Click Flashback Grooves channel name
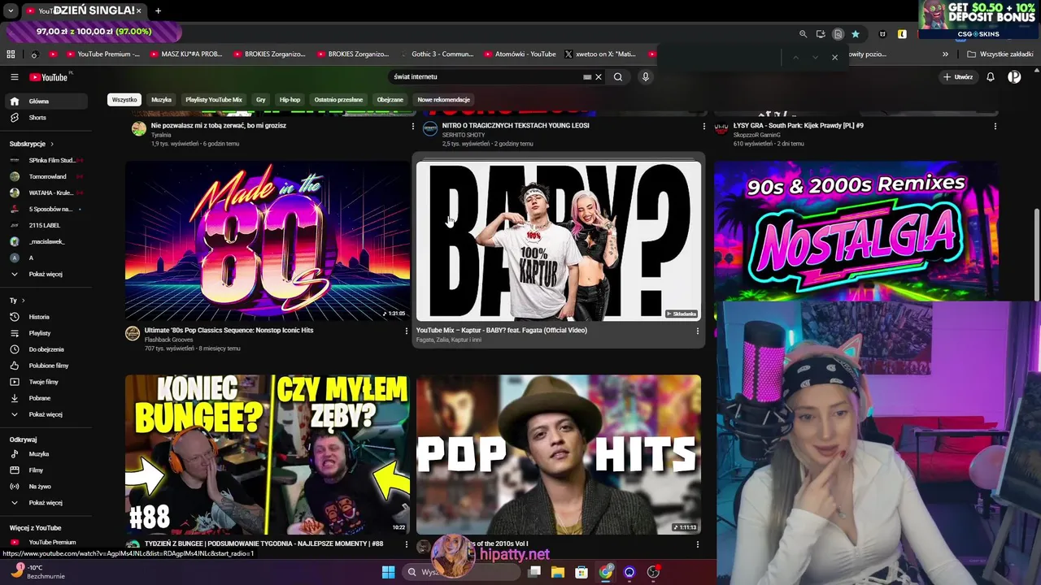Screen dimensions: 1041x585 (168, 340)
